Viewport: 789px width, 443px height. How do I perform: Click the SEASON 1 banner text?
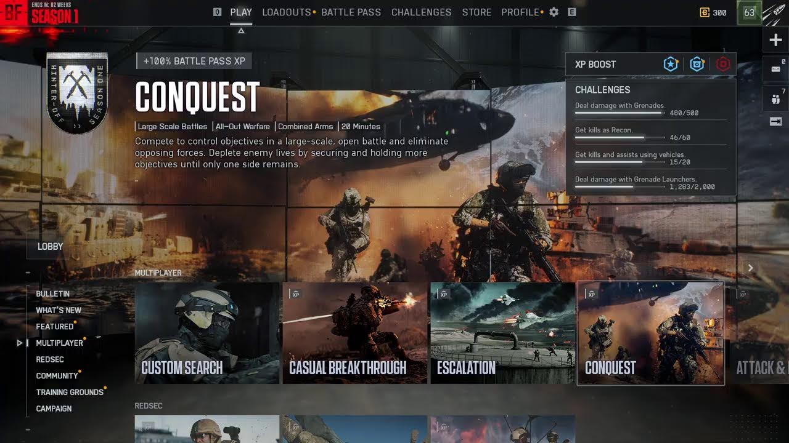55,16
